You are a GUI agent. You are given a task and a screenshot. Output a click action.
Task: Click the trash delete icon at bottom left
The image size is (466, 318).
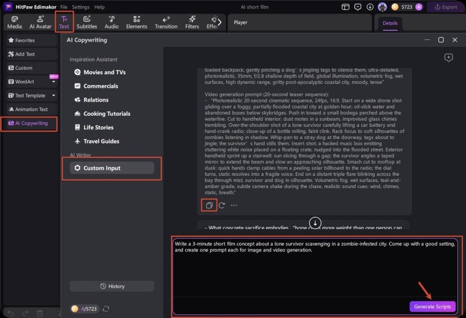pos(40,313)
